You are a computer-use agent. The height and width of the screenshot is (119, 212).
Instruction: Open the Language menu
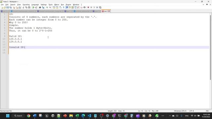point(35,5)
